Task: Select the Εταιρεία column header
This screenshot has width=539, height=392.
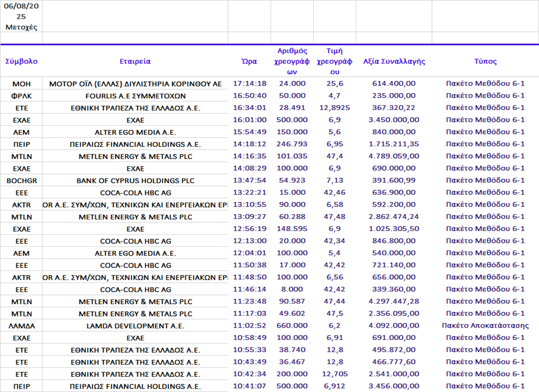Action: click(x=135, y=61)
